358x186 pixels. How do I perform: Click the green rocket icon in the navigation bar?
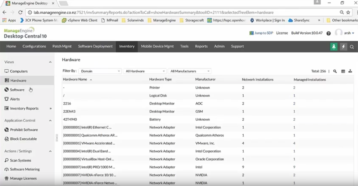click(334, 47)
